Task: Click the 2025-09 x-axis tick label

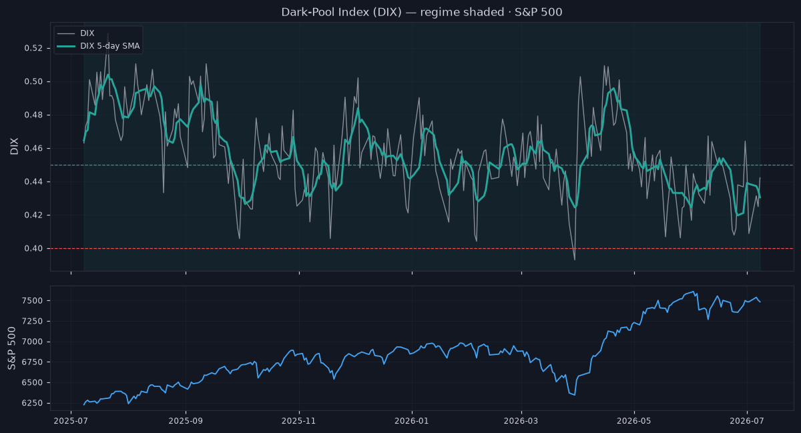Action: coord(186,422)
